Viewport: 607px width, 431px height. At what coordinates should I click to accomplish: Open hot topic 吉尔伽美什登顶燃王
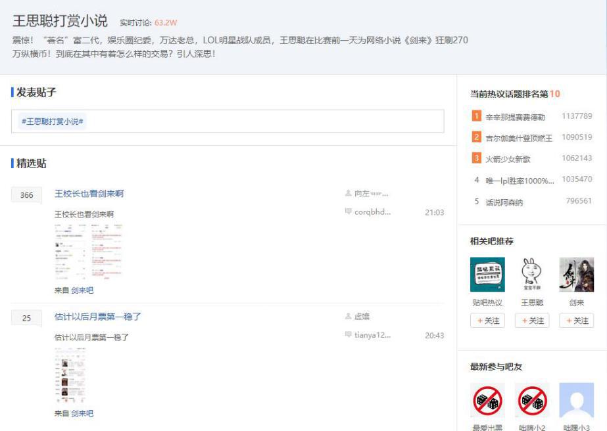pyautogui.click(x=519, y=138)
